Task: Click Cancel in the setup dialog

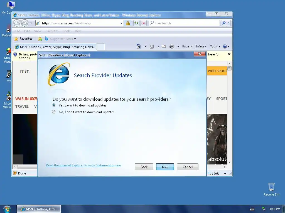Action: pos(187,167)
